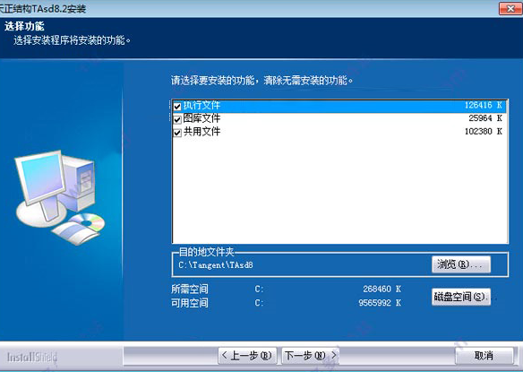
Task: Toggle the 共用文件 checkbox
Action: [177, 133]
